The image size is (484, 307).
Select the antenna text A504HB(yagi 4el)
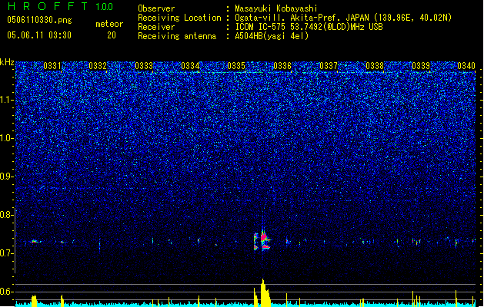[x=272, y=36]
